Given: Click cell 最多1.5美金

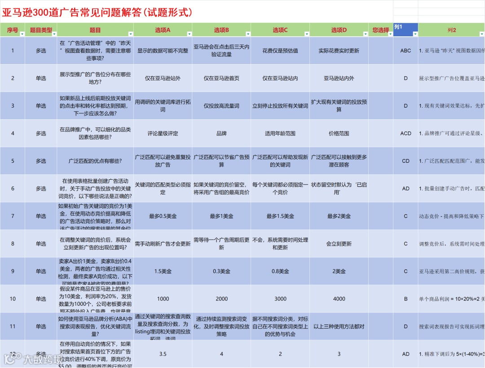Looking at the screenshot, I should pyautogui.click(x=280, y=216).
